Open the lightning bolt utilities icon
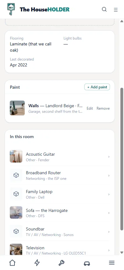Viewport: 124px width, 270px height. [x=37, y=263]
